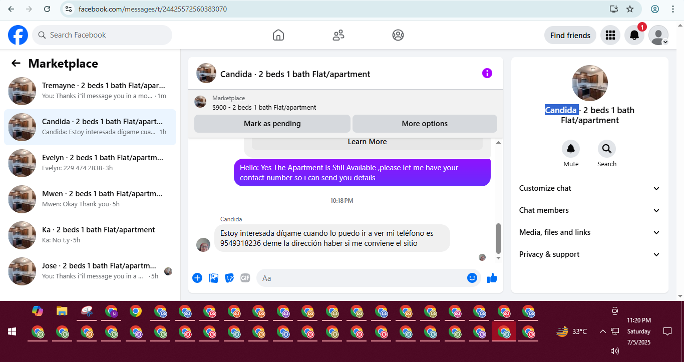This screenshot has width=684, height=362.
Task: Open the Notifications bell icon
Action: [634, 35]
